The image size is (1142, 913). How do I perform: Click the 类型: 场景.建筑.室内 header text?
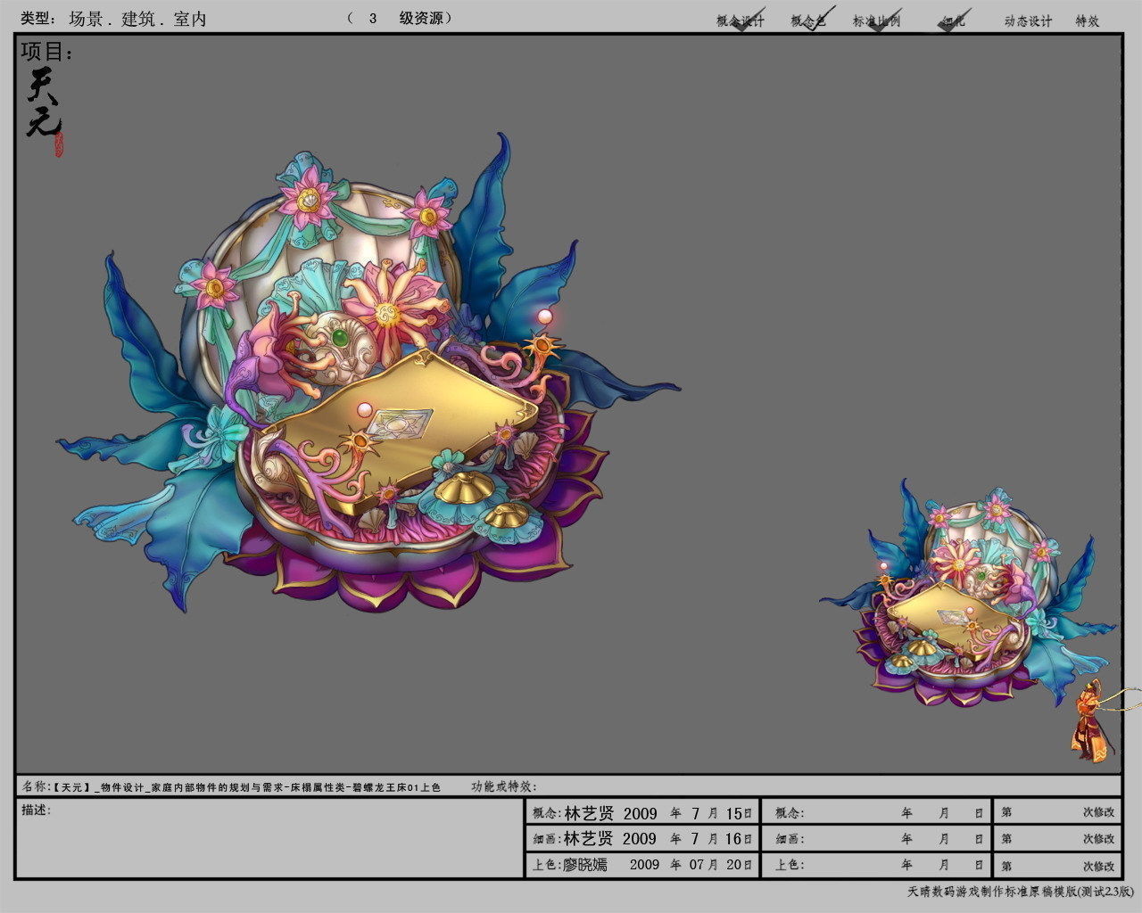(113, 19)
